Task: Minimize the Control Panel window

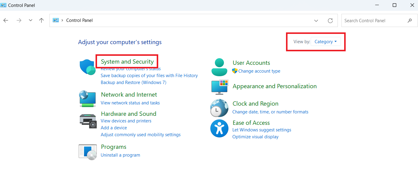Action: pos(377,5)
